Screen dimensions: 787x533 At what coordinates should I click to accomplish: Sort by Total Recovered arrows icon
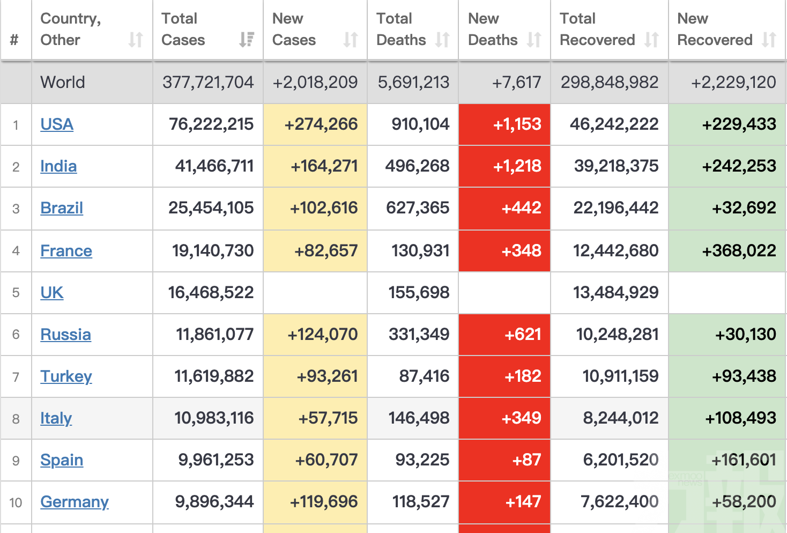(x=651, y=40)
